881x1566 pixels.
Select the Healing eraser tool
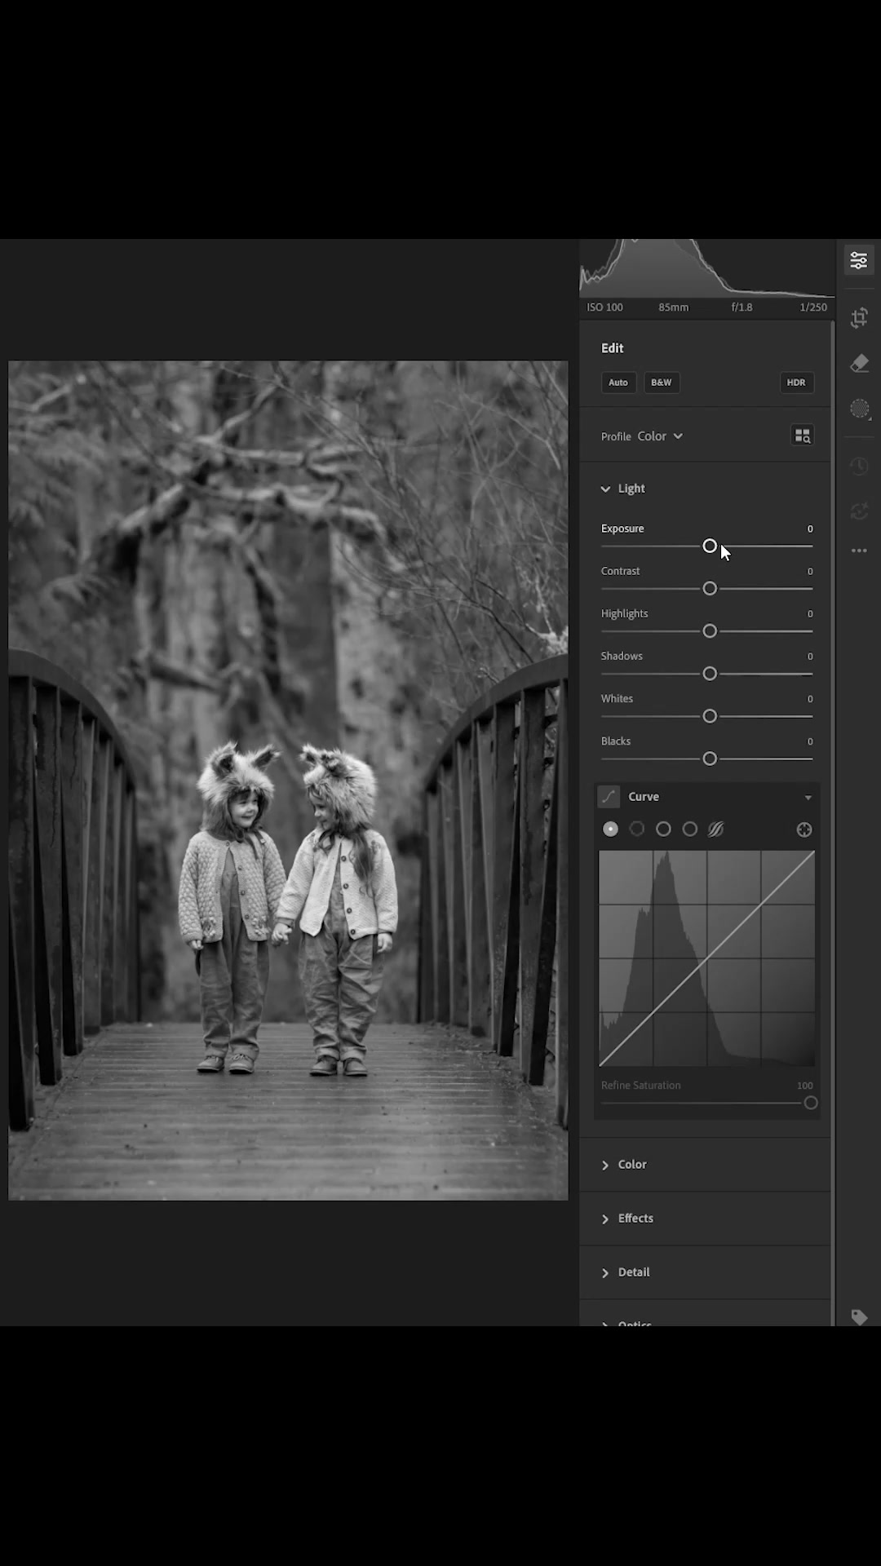point(859,363)
